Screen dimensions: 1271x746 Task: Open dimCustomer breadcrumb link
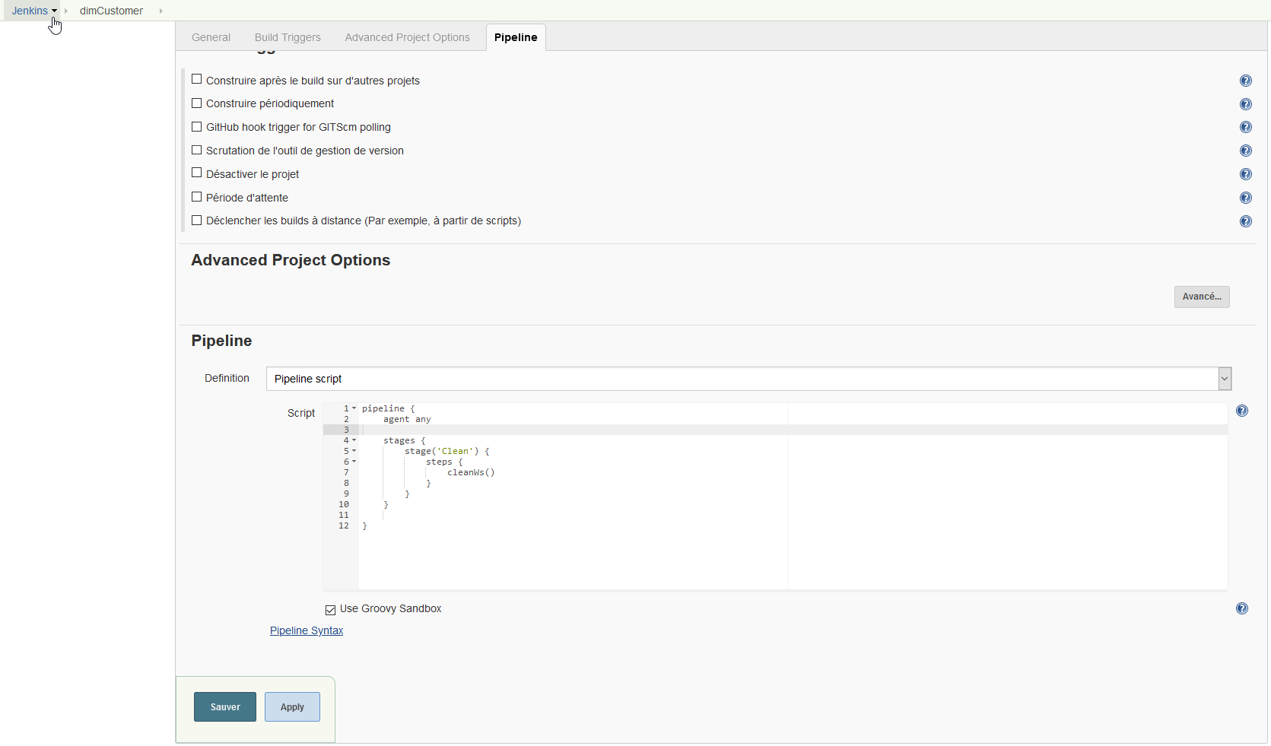pos(111,11)
